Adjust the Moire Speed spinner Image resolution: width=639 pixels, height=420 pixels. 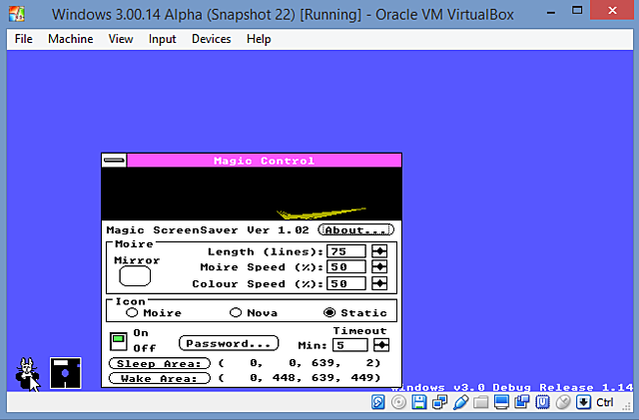point(379,266)
